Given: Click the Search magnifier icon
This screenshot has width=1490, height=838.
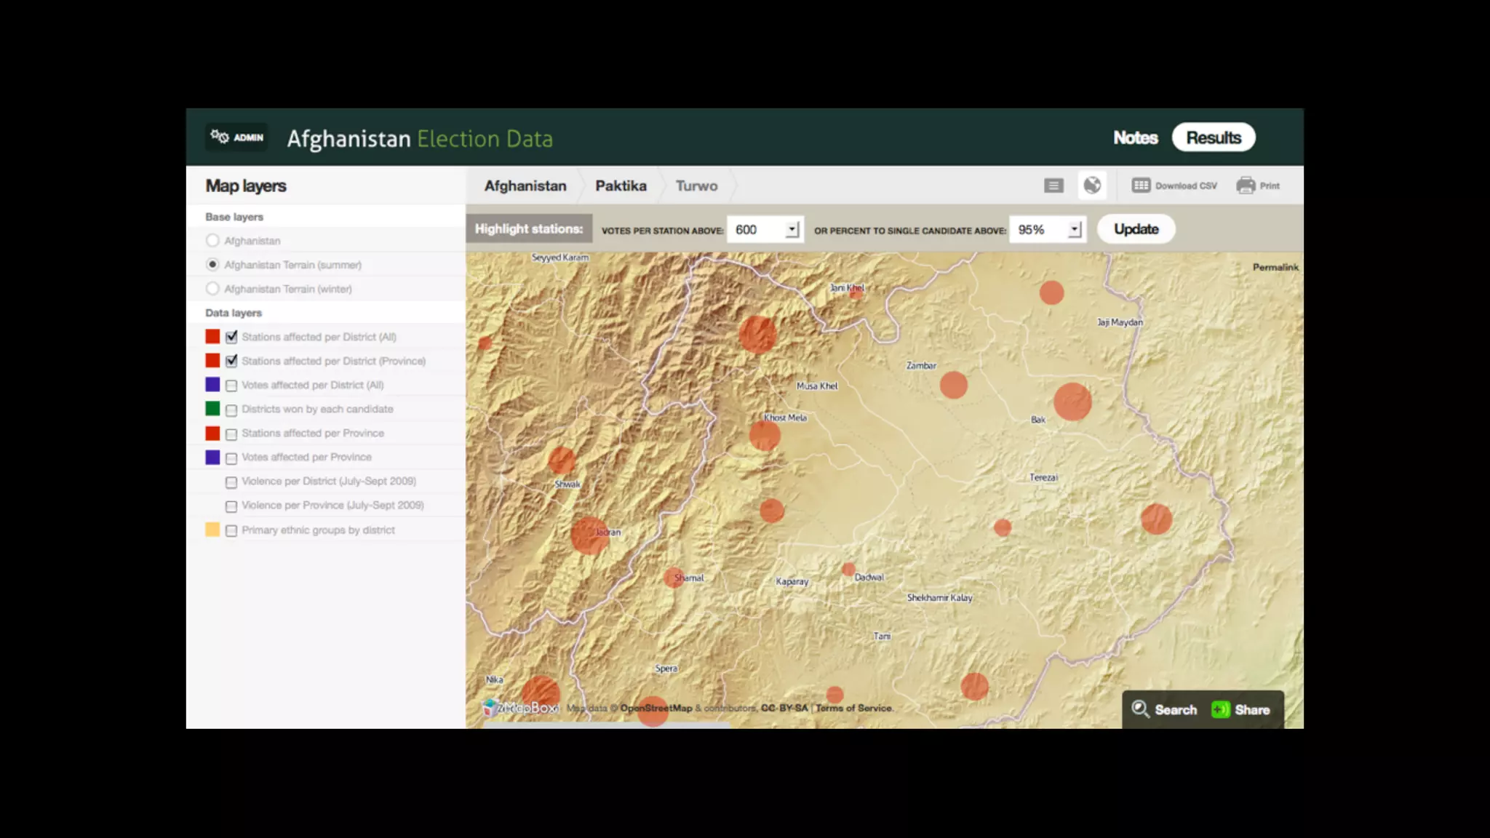Looking at the screenshot, I should [x=1140, y=709].
